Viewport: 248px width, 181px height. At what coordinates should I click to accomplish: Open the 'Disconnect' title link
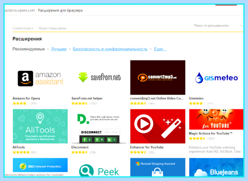pos(80,147)
